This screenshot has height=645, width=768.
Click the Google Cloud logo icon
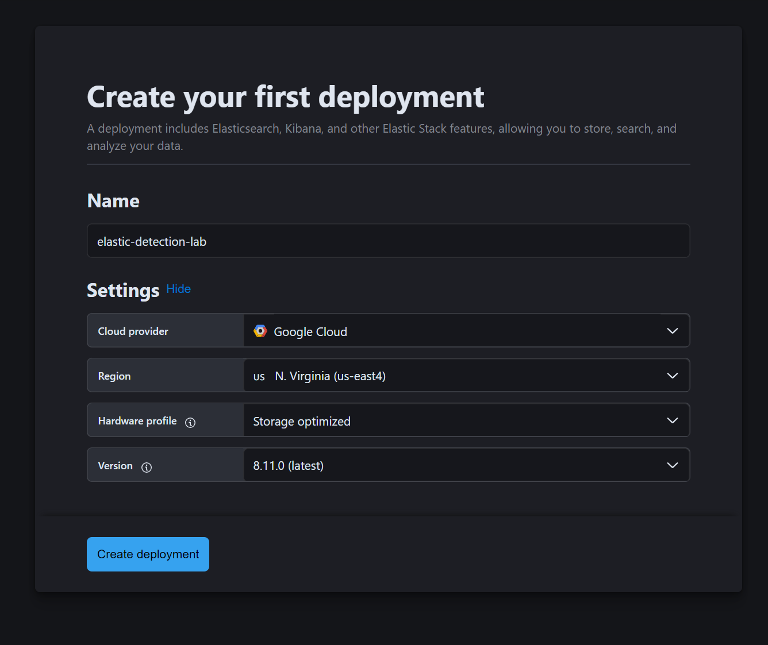tap(260, 331)
